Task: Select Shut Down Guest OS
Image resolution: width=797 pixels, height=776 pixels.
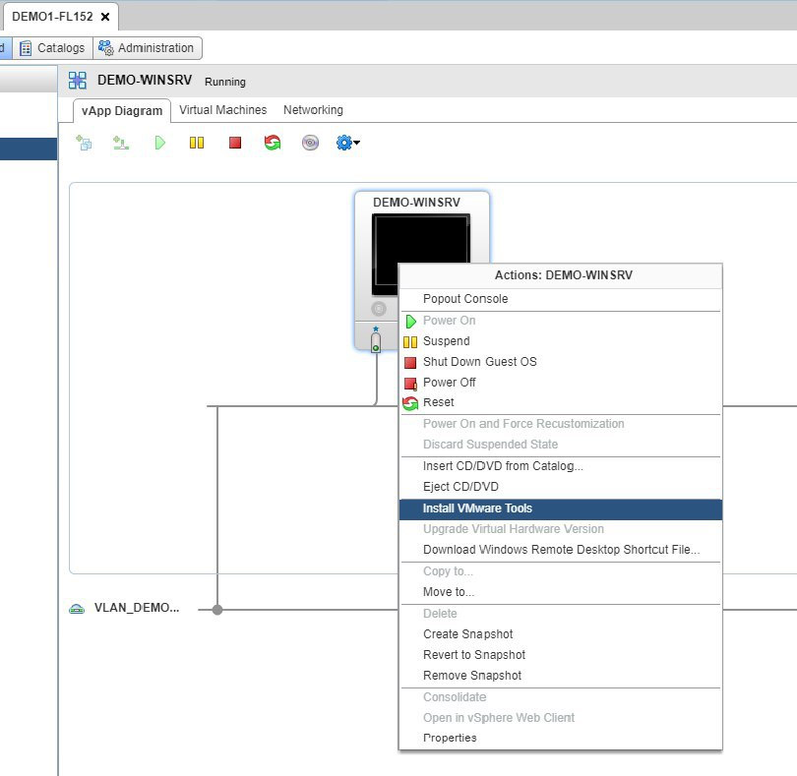Action: click(561, 362)
